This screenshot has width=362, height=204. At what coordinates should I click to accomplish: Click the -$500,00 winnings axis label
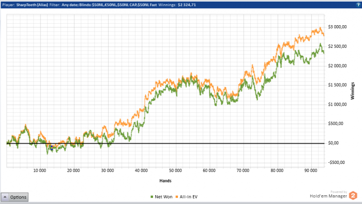click(x=336, y=162)
